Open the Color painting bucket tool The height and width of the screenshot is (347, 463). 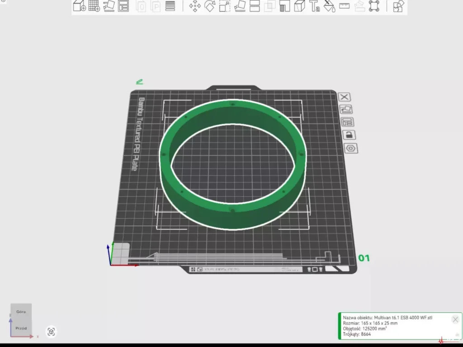(x=330, y=6)
